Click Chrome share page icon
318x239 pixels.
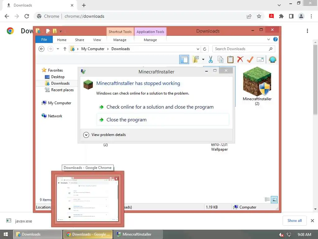(x=249, y=16)
